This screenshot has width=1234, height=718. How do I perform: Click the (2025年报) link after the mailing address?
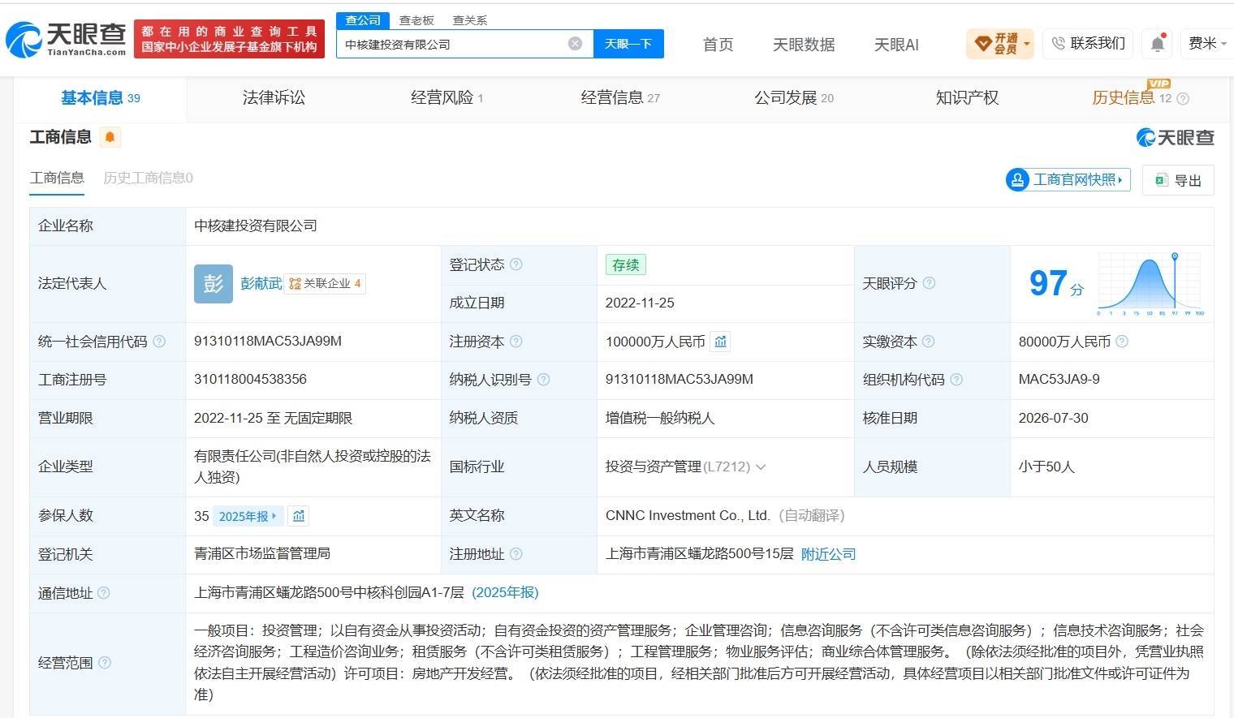click(x=505, y=593)
